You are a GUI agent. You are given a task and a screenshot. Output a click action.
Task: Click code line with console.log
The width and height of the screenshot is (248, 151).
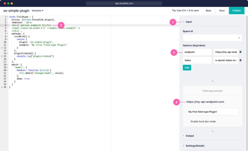tap(35, 56)
